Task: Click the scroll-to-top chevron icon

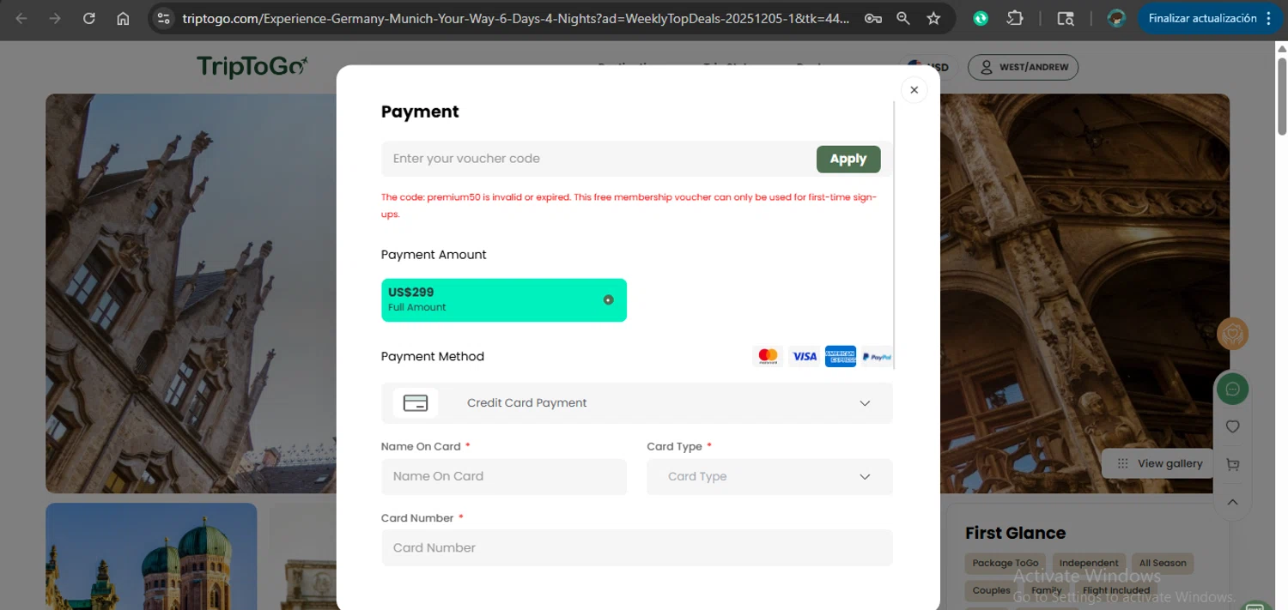Action: click(1232, 503)
